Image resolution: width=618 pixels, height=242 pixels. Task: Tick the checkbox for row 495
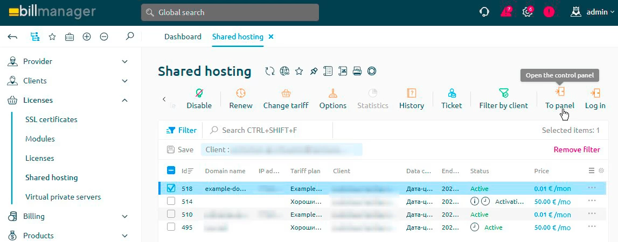tap(171, 227)
